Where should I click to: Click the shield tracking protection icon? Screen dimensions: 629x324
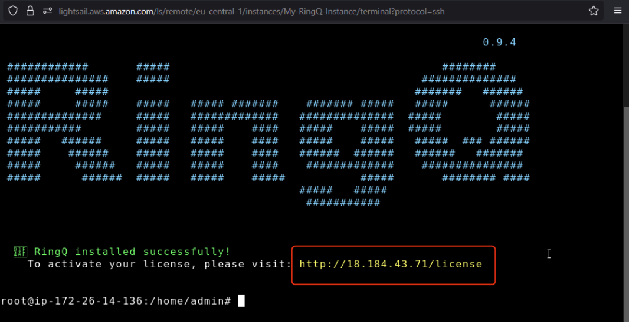click(13, 11)
